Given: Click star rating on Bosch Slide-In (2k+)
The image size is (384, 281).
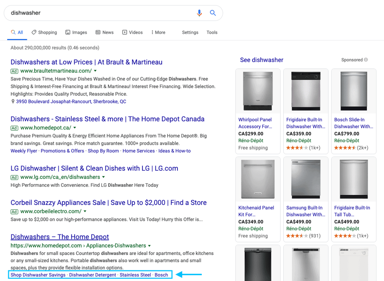Looking at the screenshot, I should tap(345, 148).
